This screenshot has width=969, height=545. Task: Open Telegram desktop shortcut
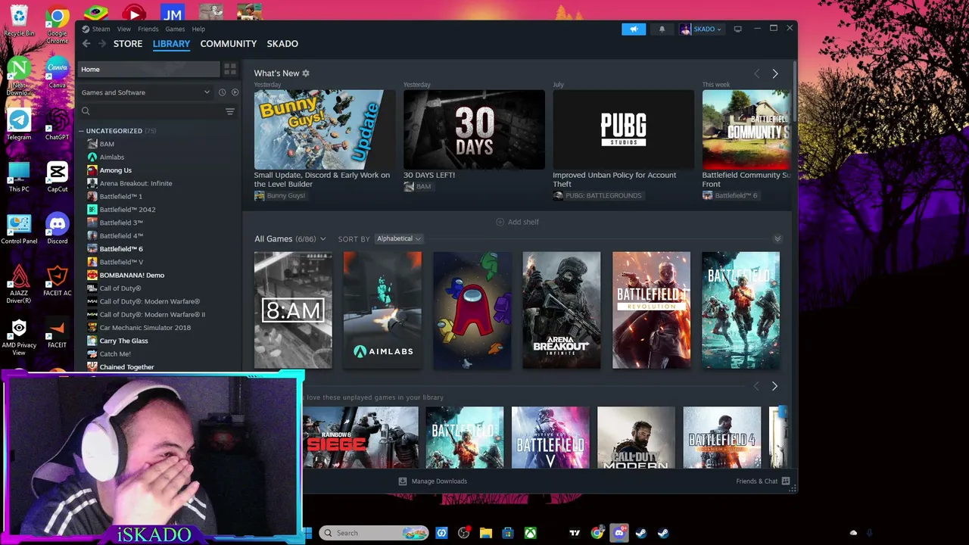pos(19,125)
